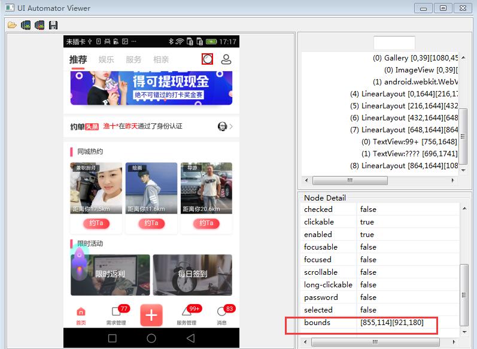
Task: Click the selected property row
Action: pyautogui.click(x=380, y=309)
